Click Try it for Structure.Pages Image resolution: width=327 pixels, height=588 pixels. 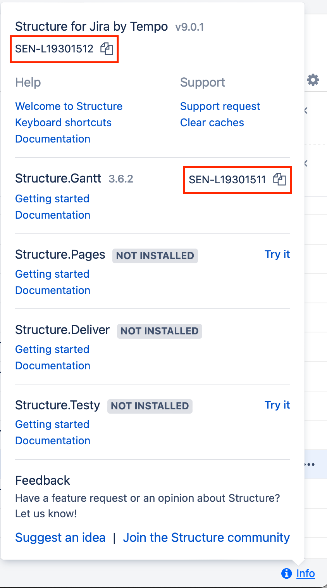coord(277,254)
